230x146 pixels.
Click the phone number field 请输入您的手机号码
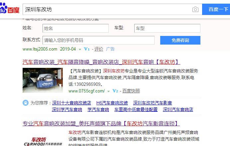point(98,40)
